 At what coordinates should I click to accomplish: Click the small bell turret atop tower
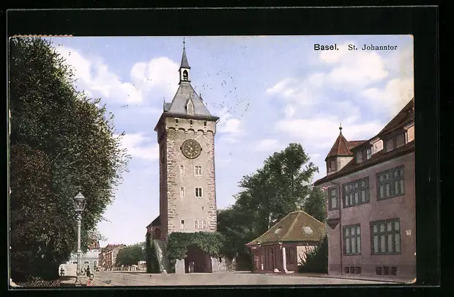click(185, 66)
